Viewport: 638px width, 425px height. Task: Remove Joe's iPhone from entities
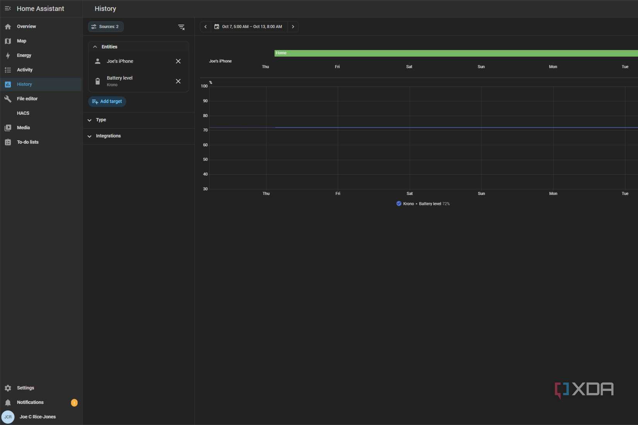(178, 61)
